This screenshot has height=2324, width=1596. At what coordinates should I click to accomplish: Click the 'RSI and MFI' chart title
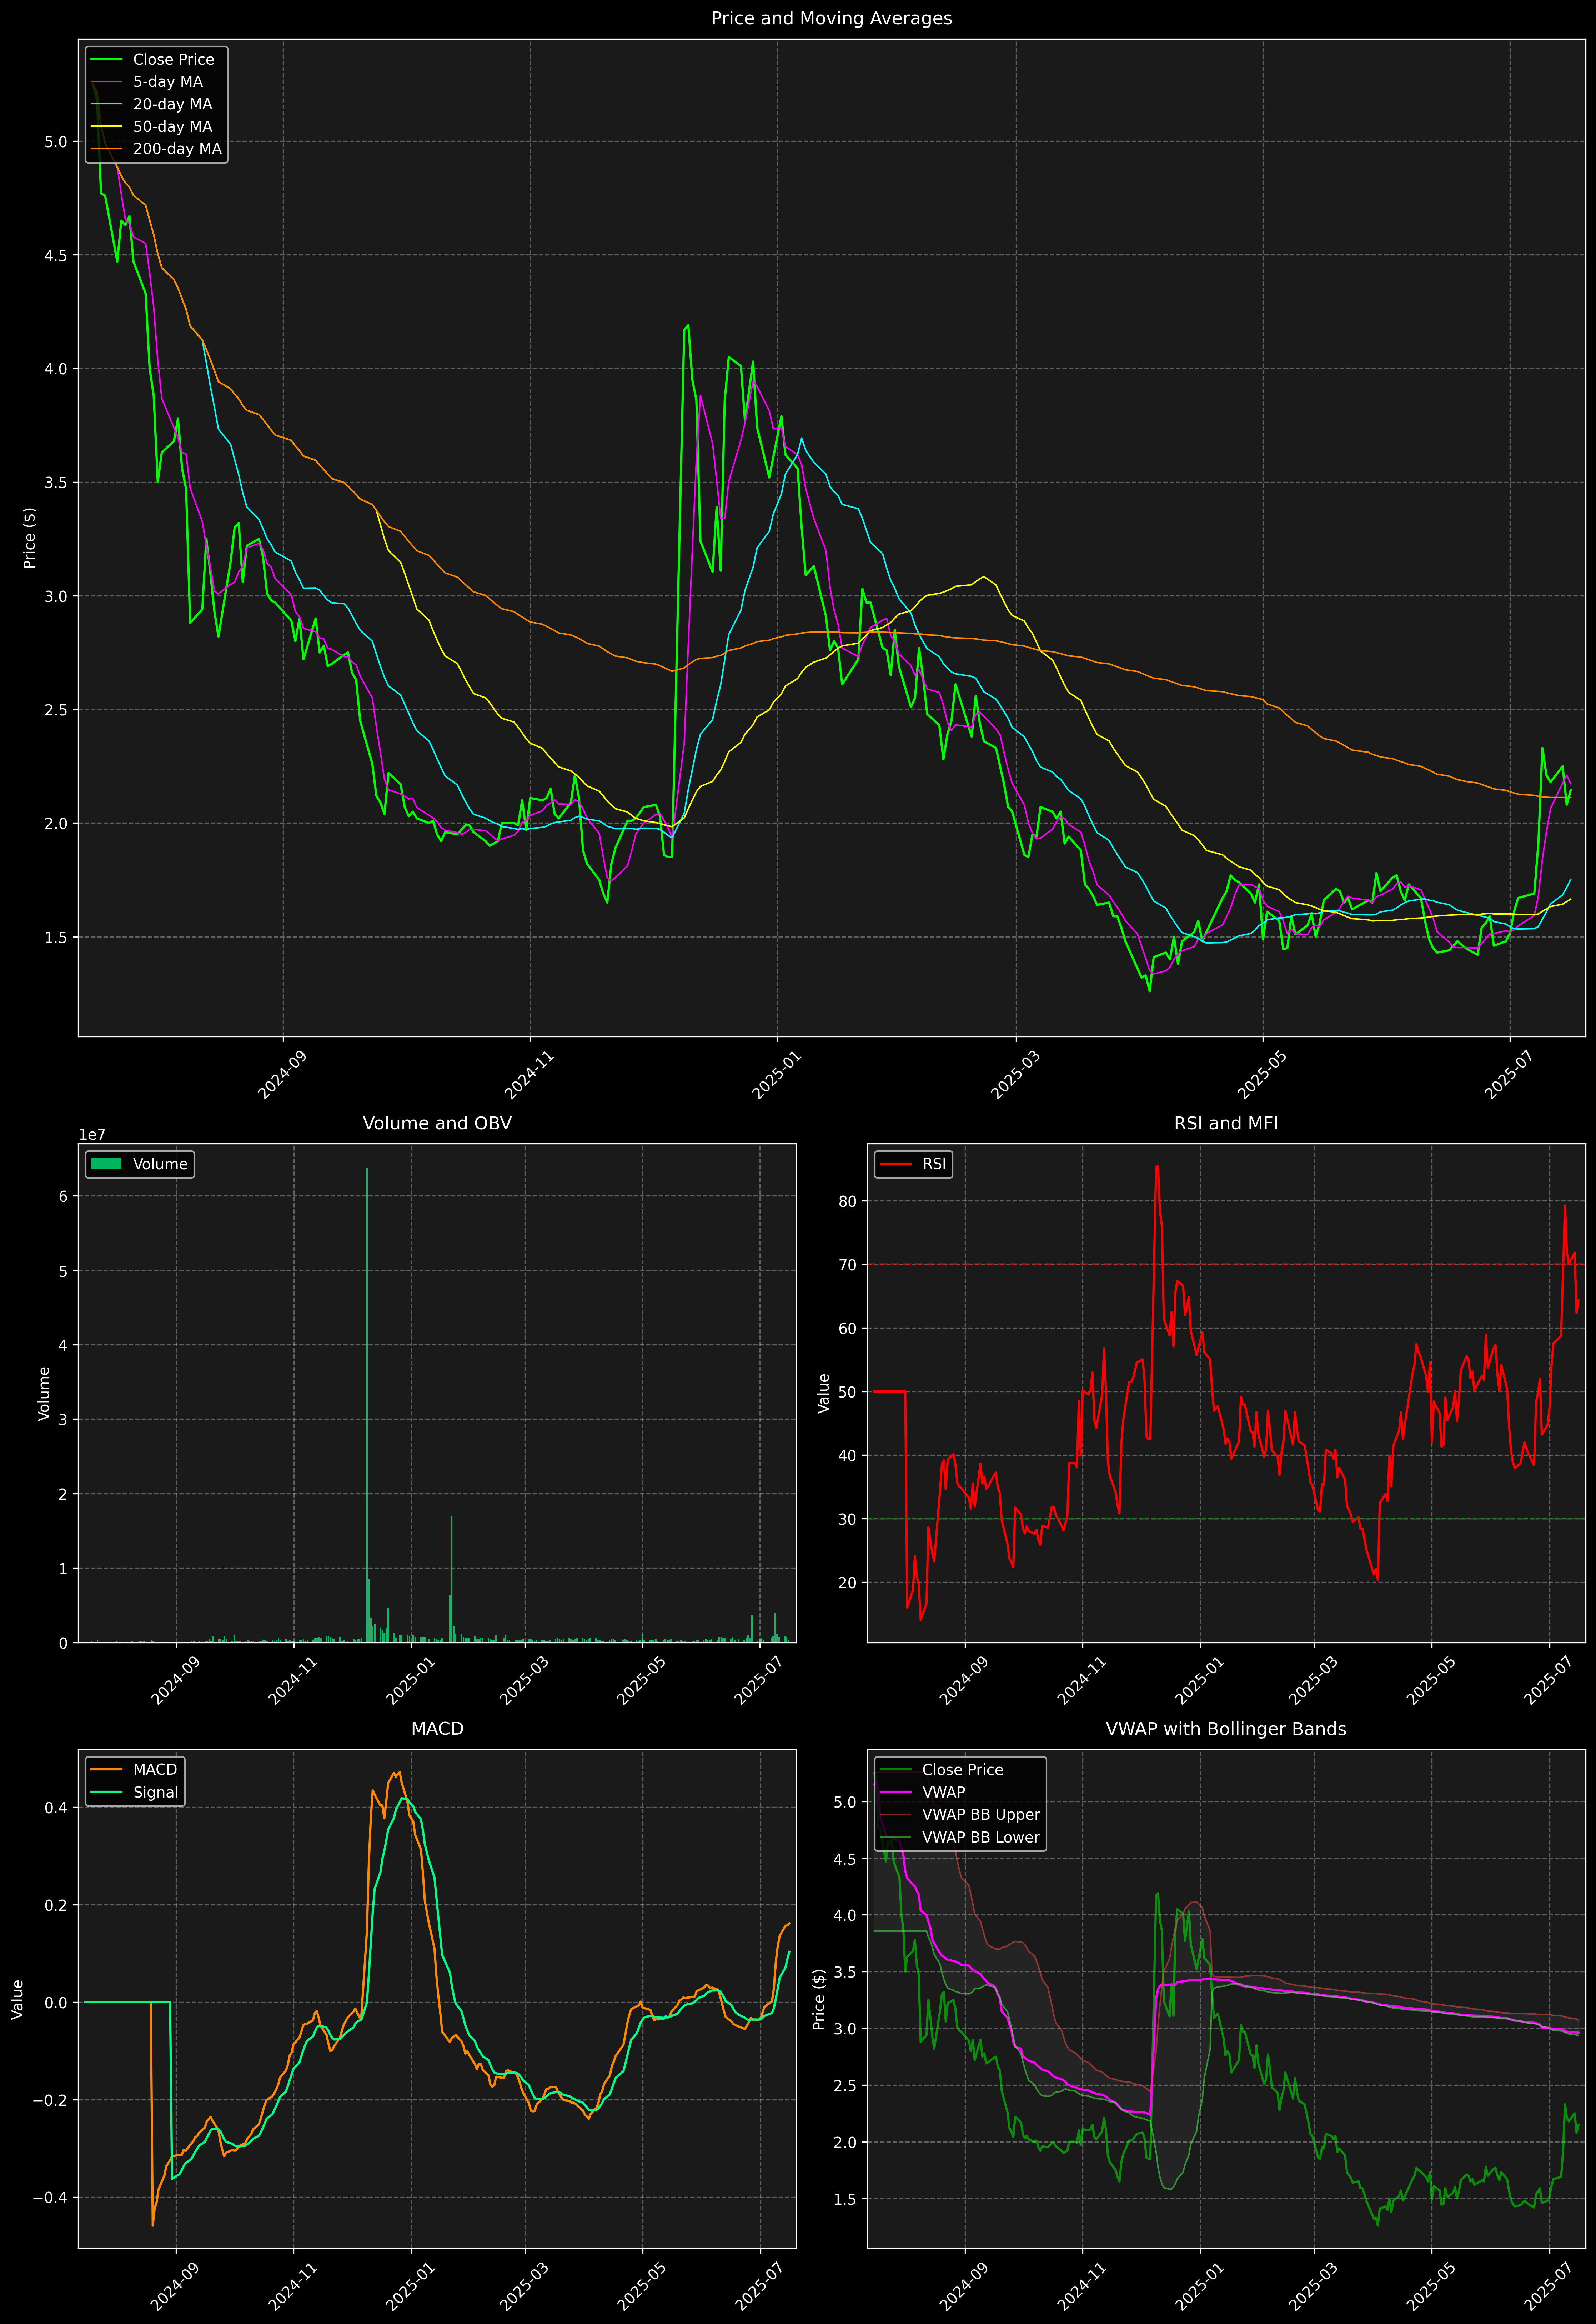pos(1226,1123)
